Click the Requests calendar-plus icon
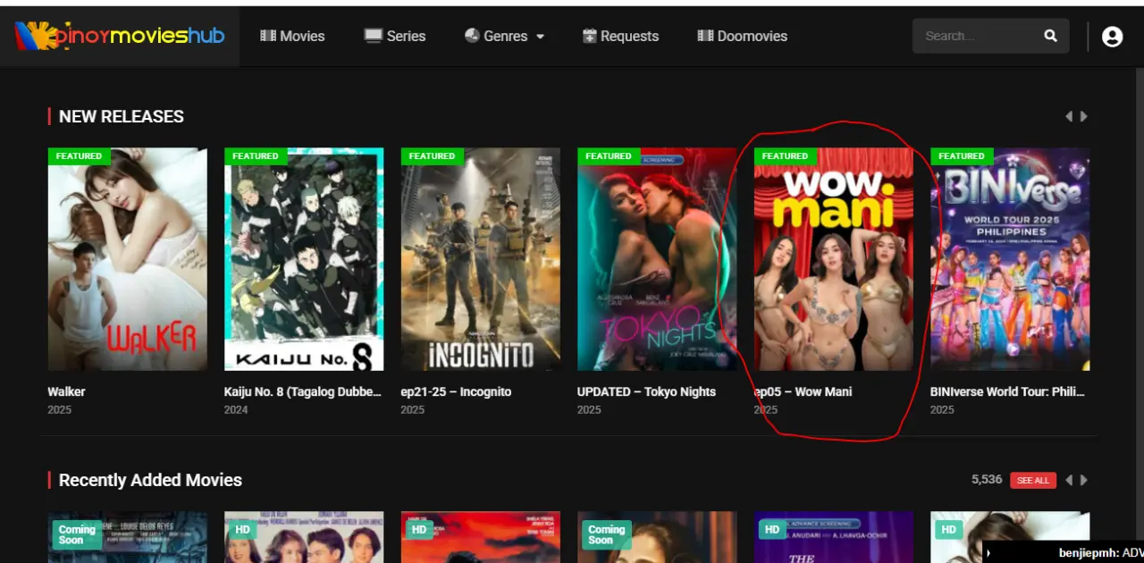Viewport: 1144px width, 563px height. [590, 36]
